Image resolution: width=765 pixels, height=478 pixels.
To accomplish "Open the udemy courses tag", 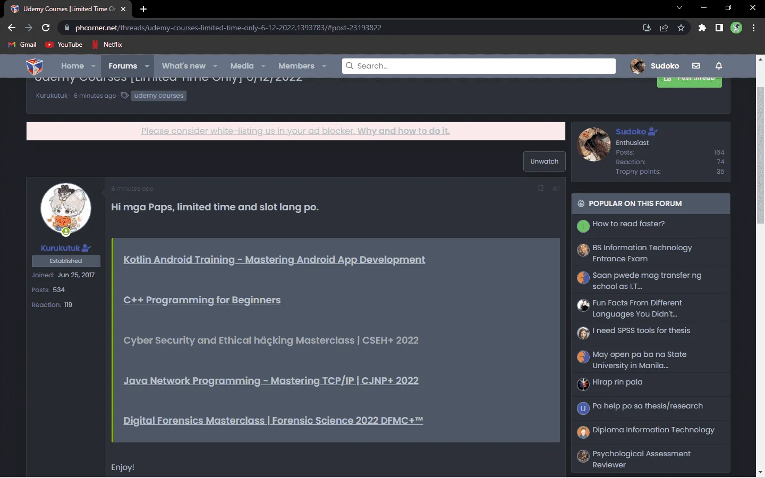I will coord(158,96).
